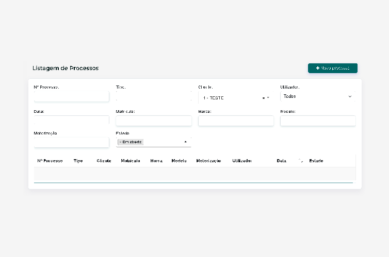Sort by Marca column header in table
Image resolution: width=389 pixels, height=257 pixels.
pyautogui.click(x=156, y=161)
